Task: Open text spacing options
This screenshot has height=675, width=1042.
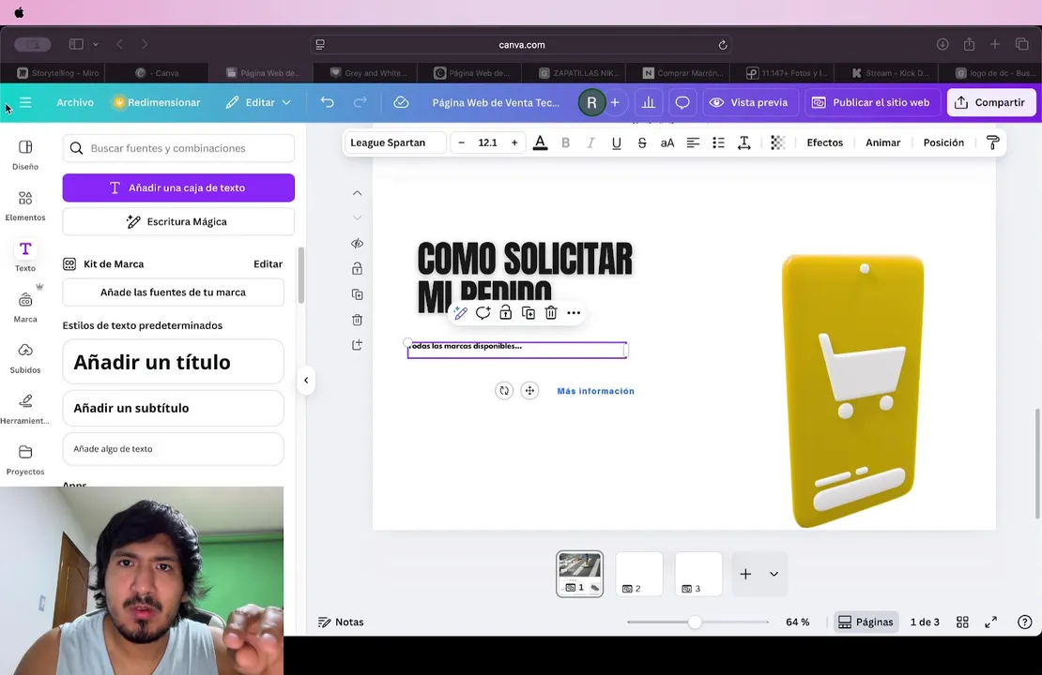Action: point(744,142)
